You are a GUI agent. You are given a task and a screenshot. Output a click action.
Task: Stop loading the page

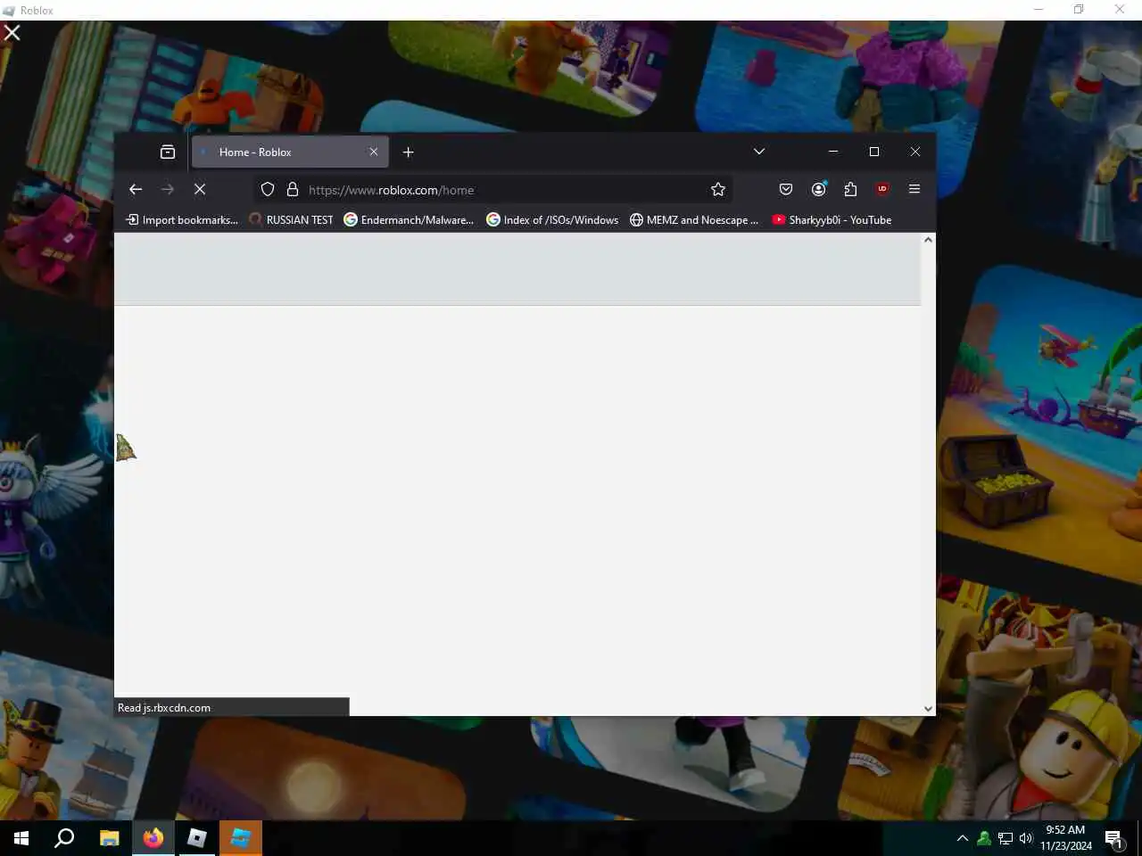pyautogui.click(x=200, y=189)
